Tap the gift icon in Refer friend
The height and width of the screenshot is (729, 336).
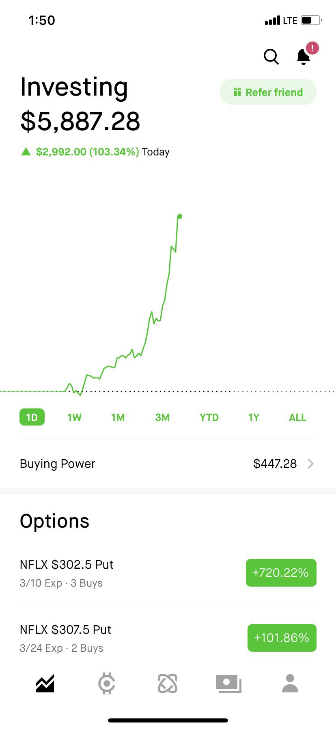237,92
